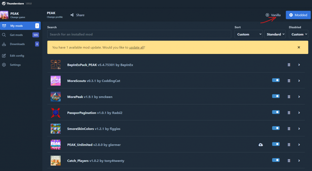This screenshot has height=171, width=312.
Task: Expand the Catch_Players row chevron
Action: 299,161
